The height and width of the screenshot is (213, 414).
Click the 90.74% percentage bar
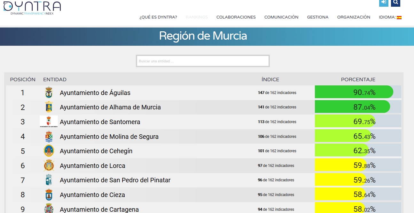354,92
